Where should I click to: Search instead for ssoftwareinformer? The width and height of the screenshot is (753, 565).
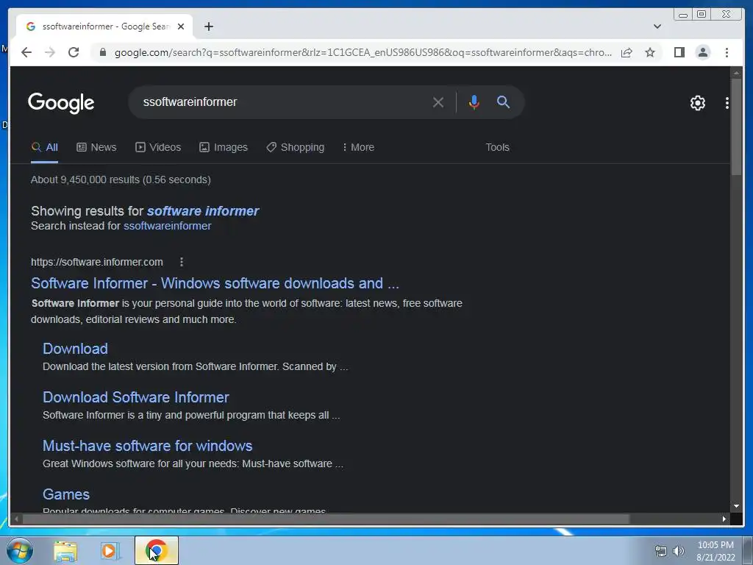pyautogui.click(x=167, y=226)
